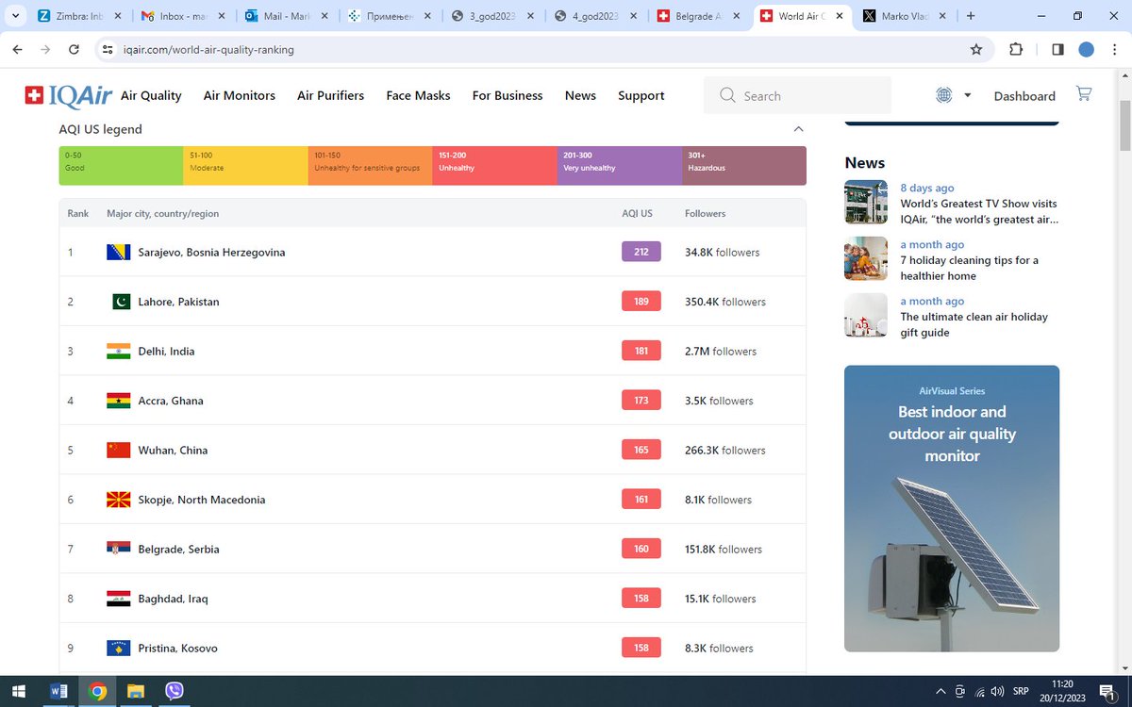Image resolution: width=1132 pixels, height=707 pixels.
Task: Open ultimate clean air holiday gift guide
Action: pyautogui.click(x=974, y=324)
